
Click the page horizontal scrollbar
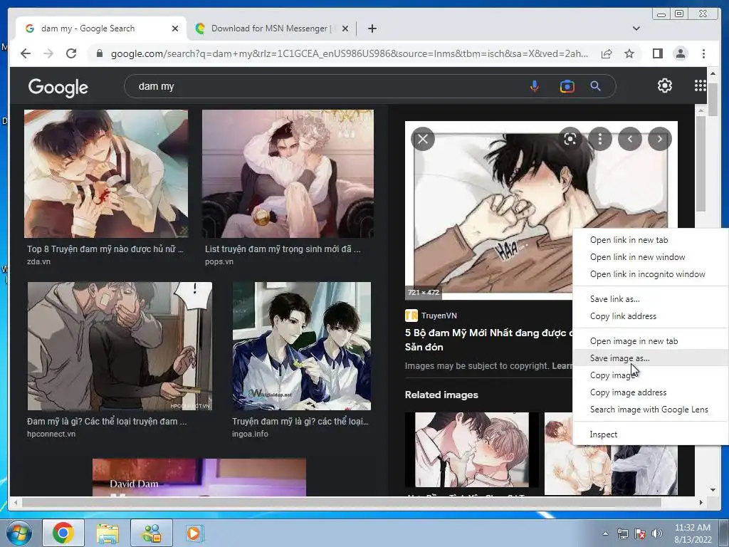(x=342, y=502)
